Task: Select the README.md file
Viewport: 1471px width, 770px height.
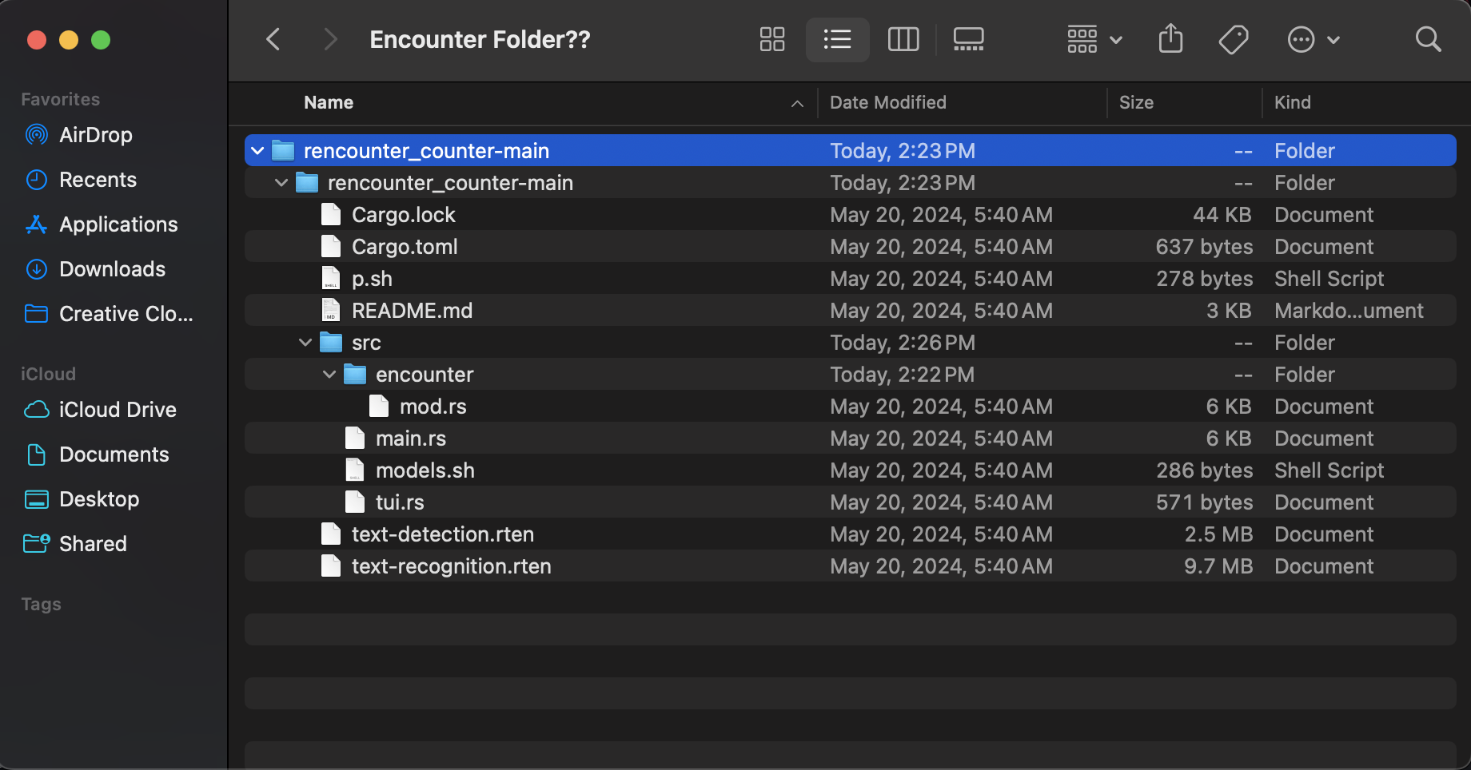Action: 850,311
